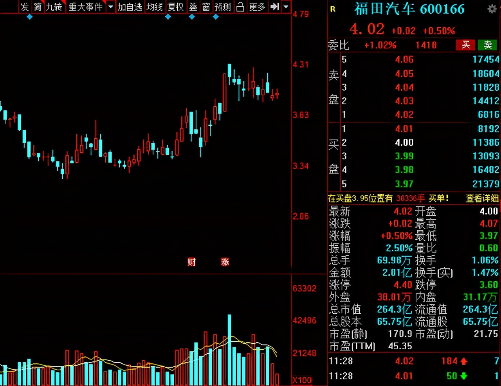
Task: Click the 最低 3.97 value
Action: click(x=489, y=236)
